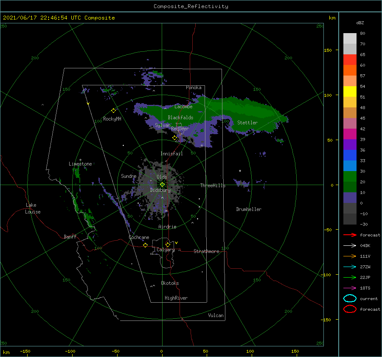Click the Airdrie town label
The image size is (382, 357).
pyautogui.click(x=167, y=227)
